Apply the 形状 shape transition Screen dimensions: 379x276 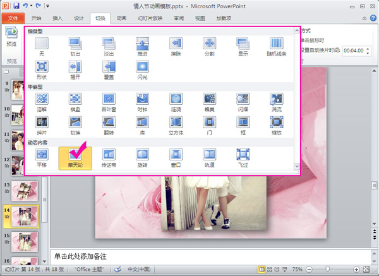coord(42,70)
